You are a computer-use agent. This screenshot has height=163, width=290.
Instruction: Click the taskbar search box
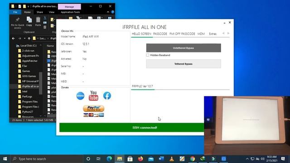(x=47, y=159)
